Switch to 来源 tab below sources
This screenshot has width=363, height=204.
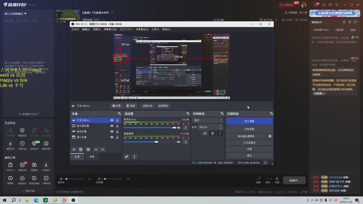(77, 156)
